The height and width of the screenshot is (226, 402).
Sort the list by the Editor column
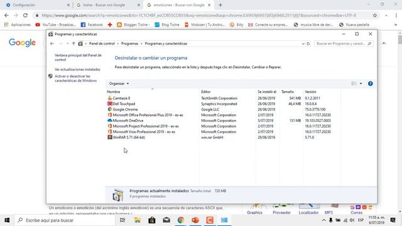click(x=206, y=92)
